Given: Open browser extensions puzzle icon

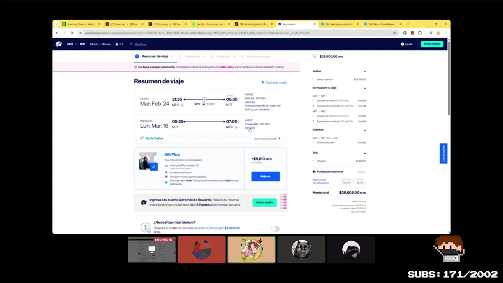Looking at the screenshot, I should tap(420, 33).
